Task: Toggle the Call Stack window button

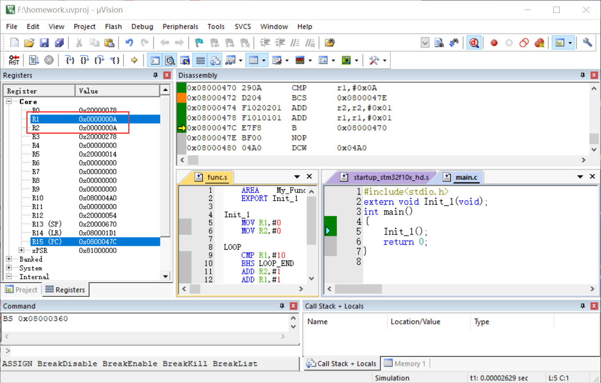Action: coord(216,60)
